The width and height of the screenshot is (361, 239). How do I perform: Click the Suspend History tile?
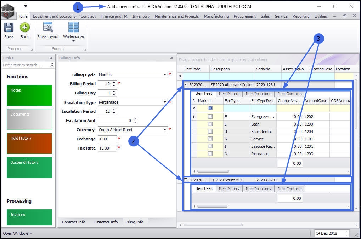coord(29,168)
